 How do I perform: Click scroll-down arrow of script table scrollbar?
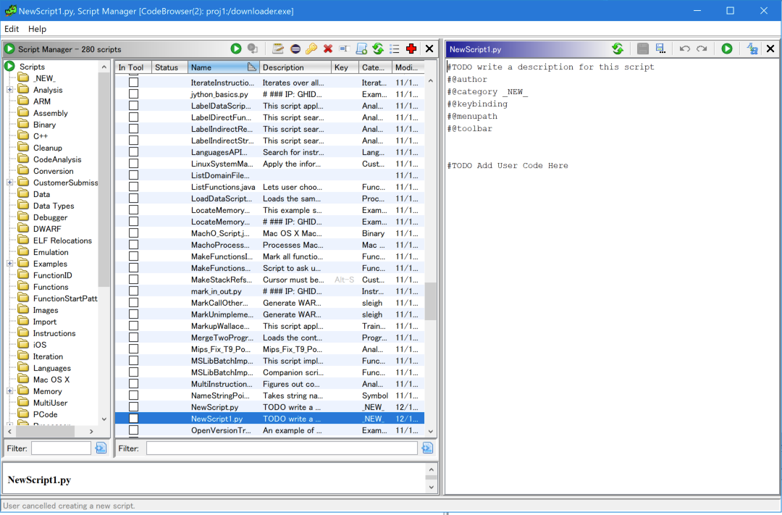[x=430, y=431]
